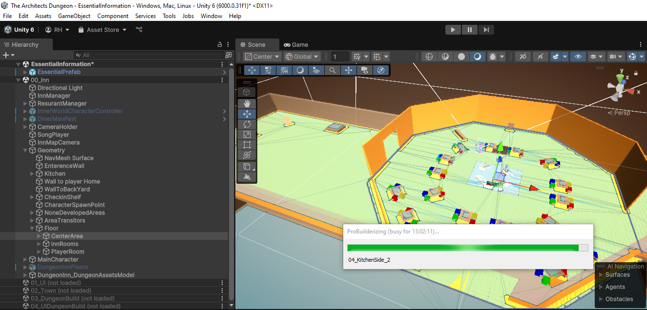The height and width of the screenshot is (310, 647).
Task: Toggle the scene visibility eye icon
Action: point(578,57)
